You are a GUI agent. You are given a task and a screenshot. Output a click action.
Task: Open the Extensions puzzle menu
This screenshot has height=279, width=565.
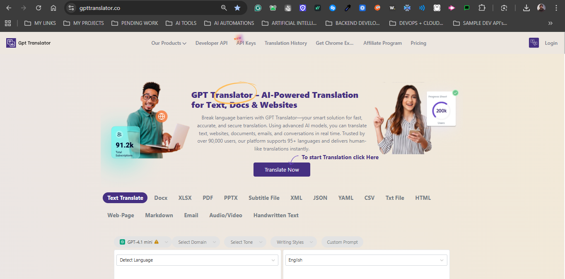click(x=482, y=8)
